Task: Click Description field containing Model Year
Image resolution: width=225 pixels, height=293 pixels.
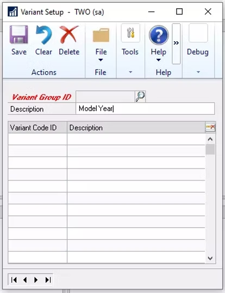Action: pos(145,108)
